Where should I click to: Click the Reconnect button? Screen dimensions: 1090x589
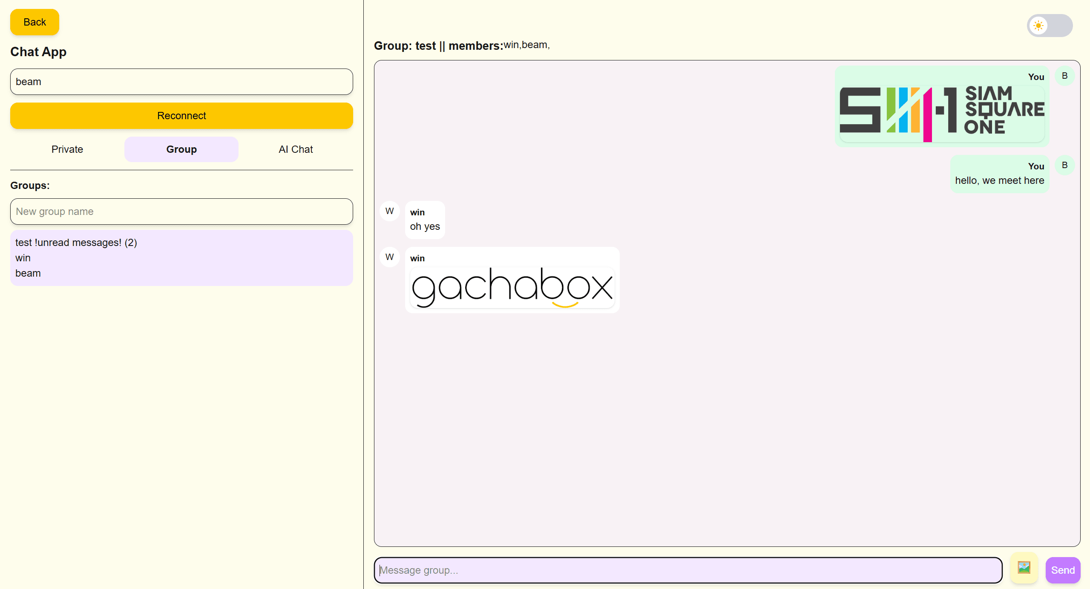coord(181,116)
